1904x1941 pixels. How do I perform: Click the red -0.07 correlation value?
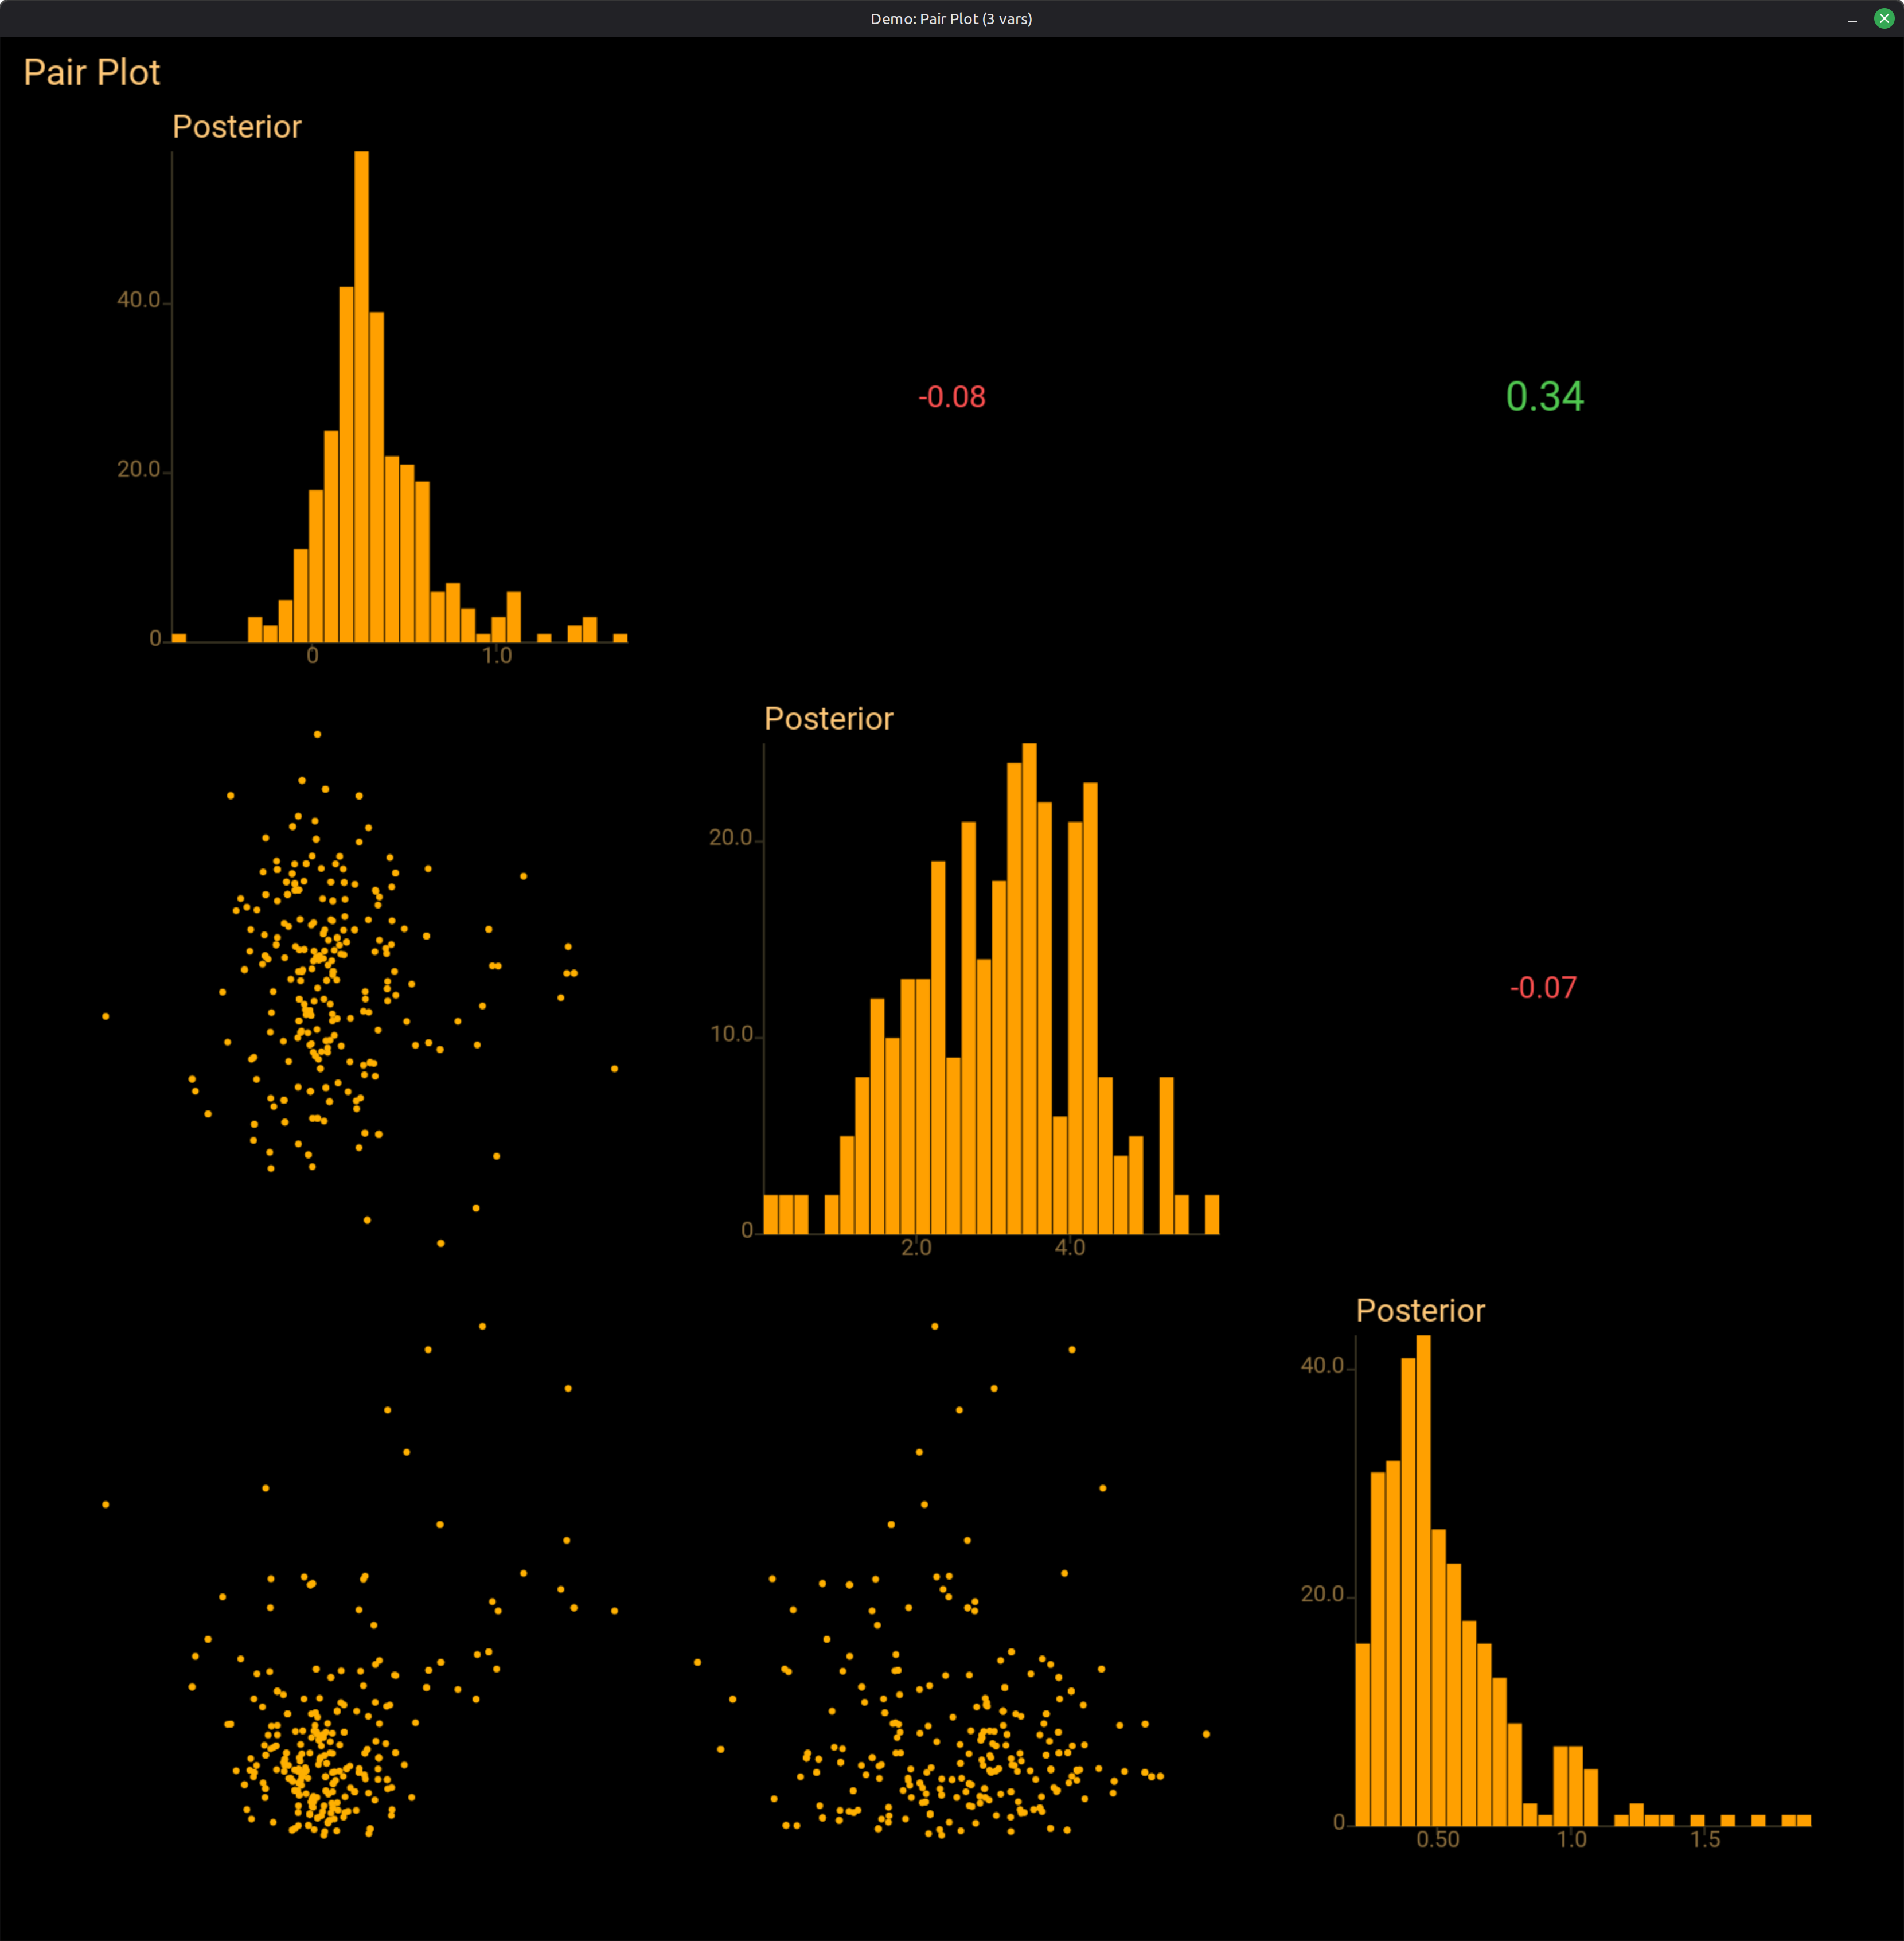(x=1544, y=988)
